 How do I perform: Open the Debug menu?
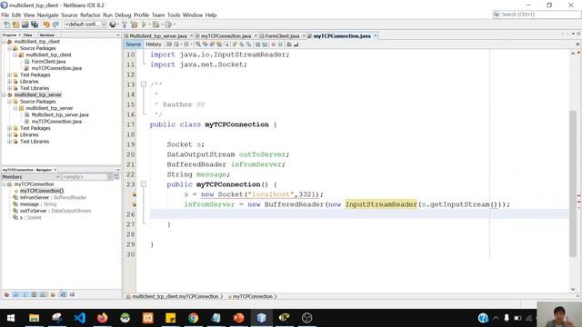pos(123,15)
